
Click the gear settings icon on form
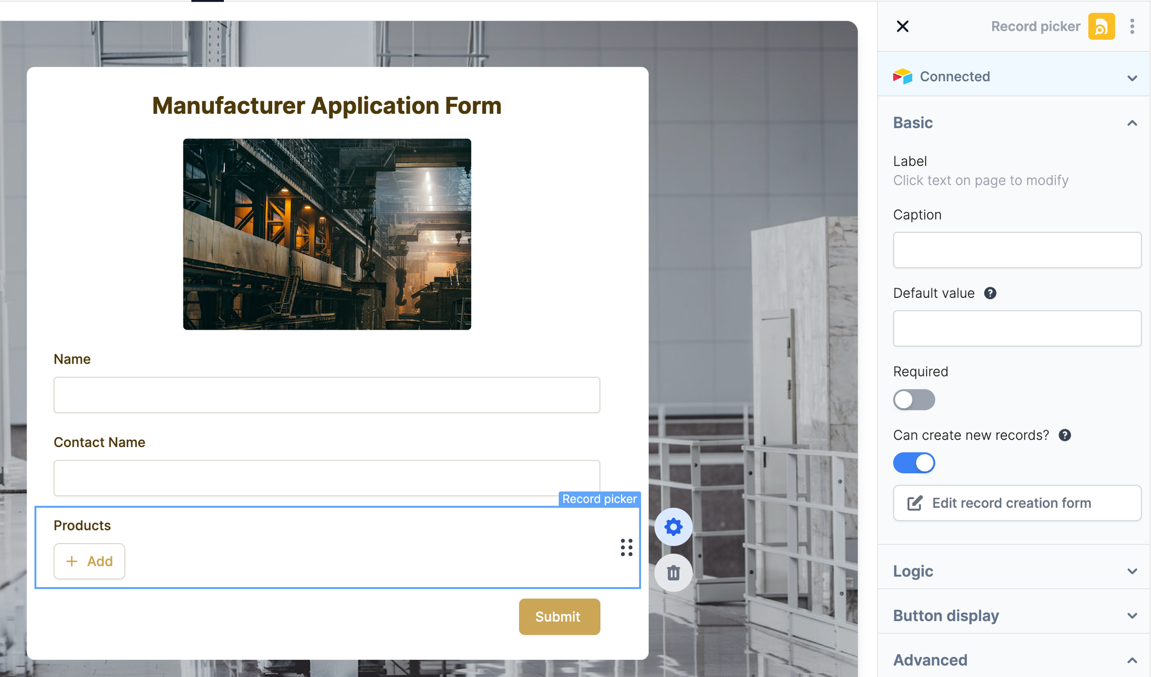pyautogui.click(x=674, y=526)
